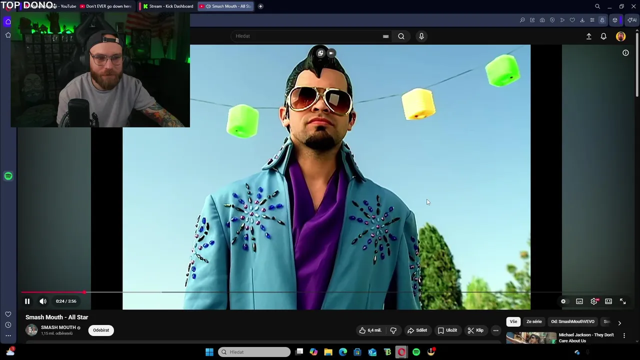Mute the video volume speaker icon
Image resolution: width=640 pixels, height=360 pixels.
tap(43, 301)
